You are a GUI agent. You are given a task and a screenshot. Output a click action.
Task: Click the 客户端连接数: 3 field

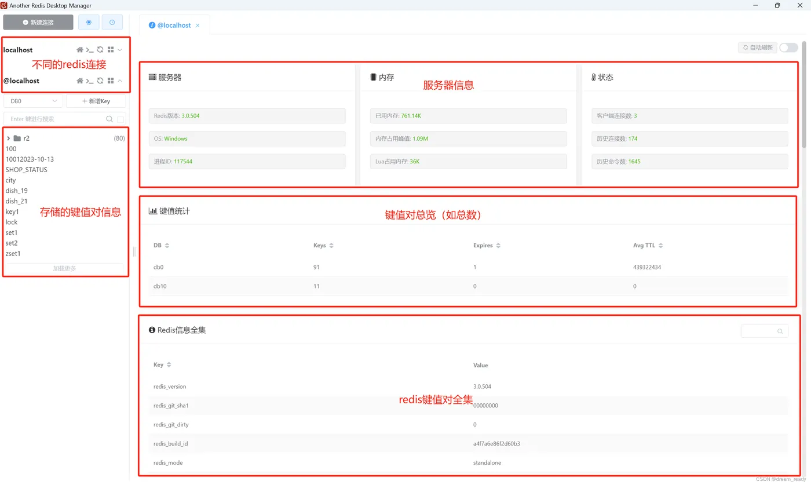coord(690,116)
